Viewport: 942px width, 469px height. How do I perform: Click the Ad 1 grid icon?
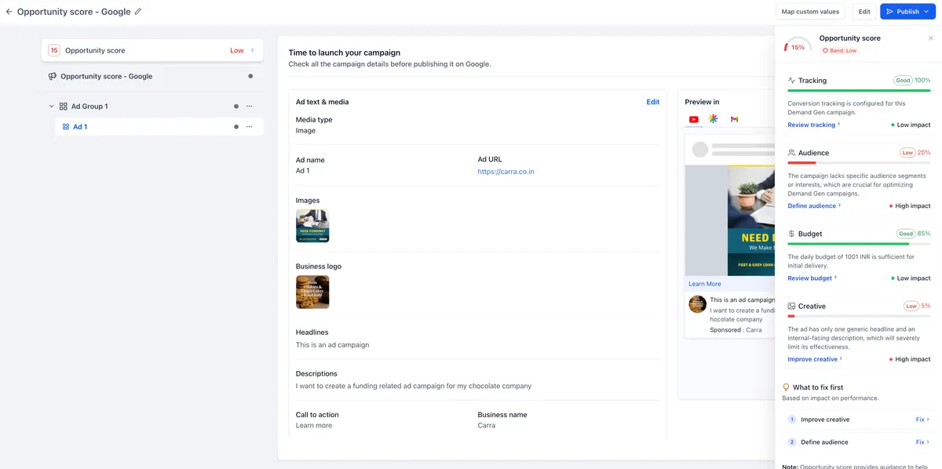[x=66, y=126]
